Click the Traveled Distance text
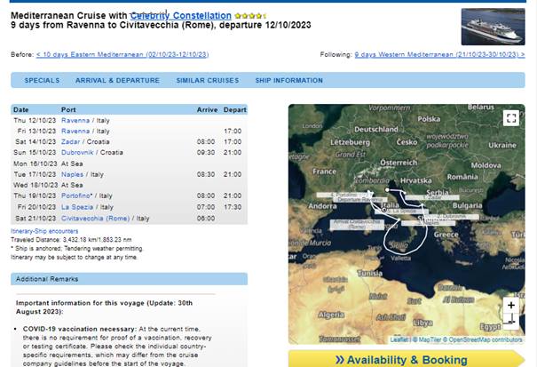Image resolution: width=537 pixels, height=367 pixels. pyautogui.click(x=71, y=240)
